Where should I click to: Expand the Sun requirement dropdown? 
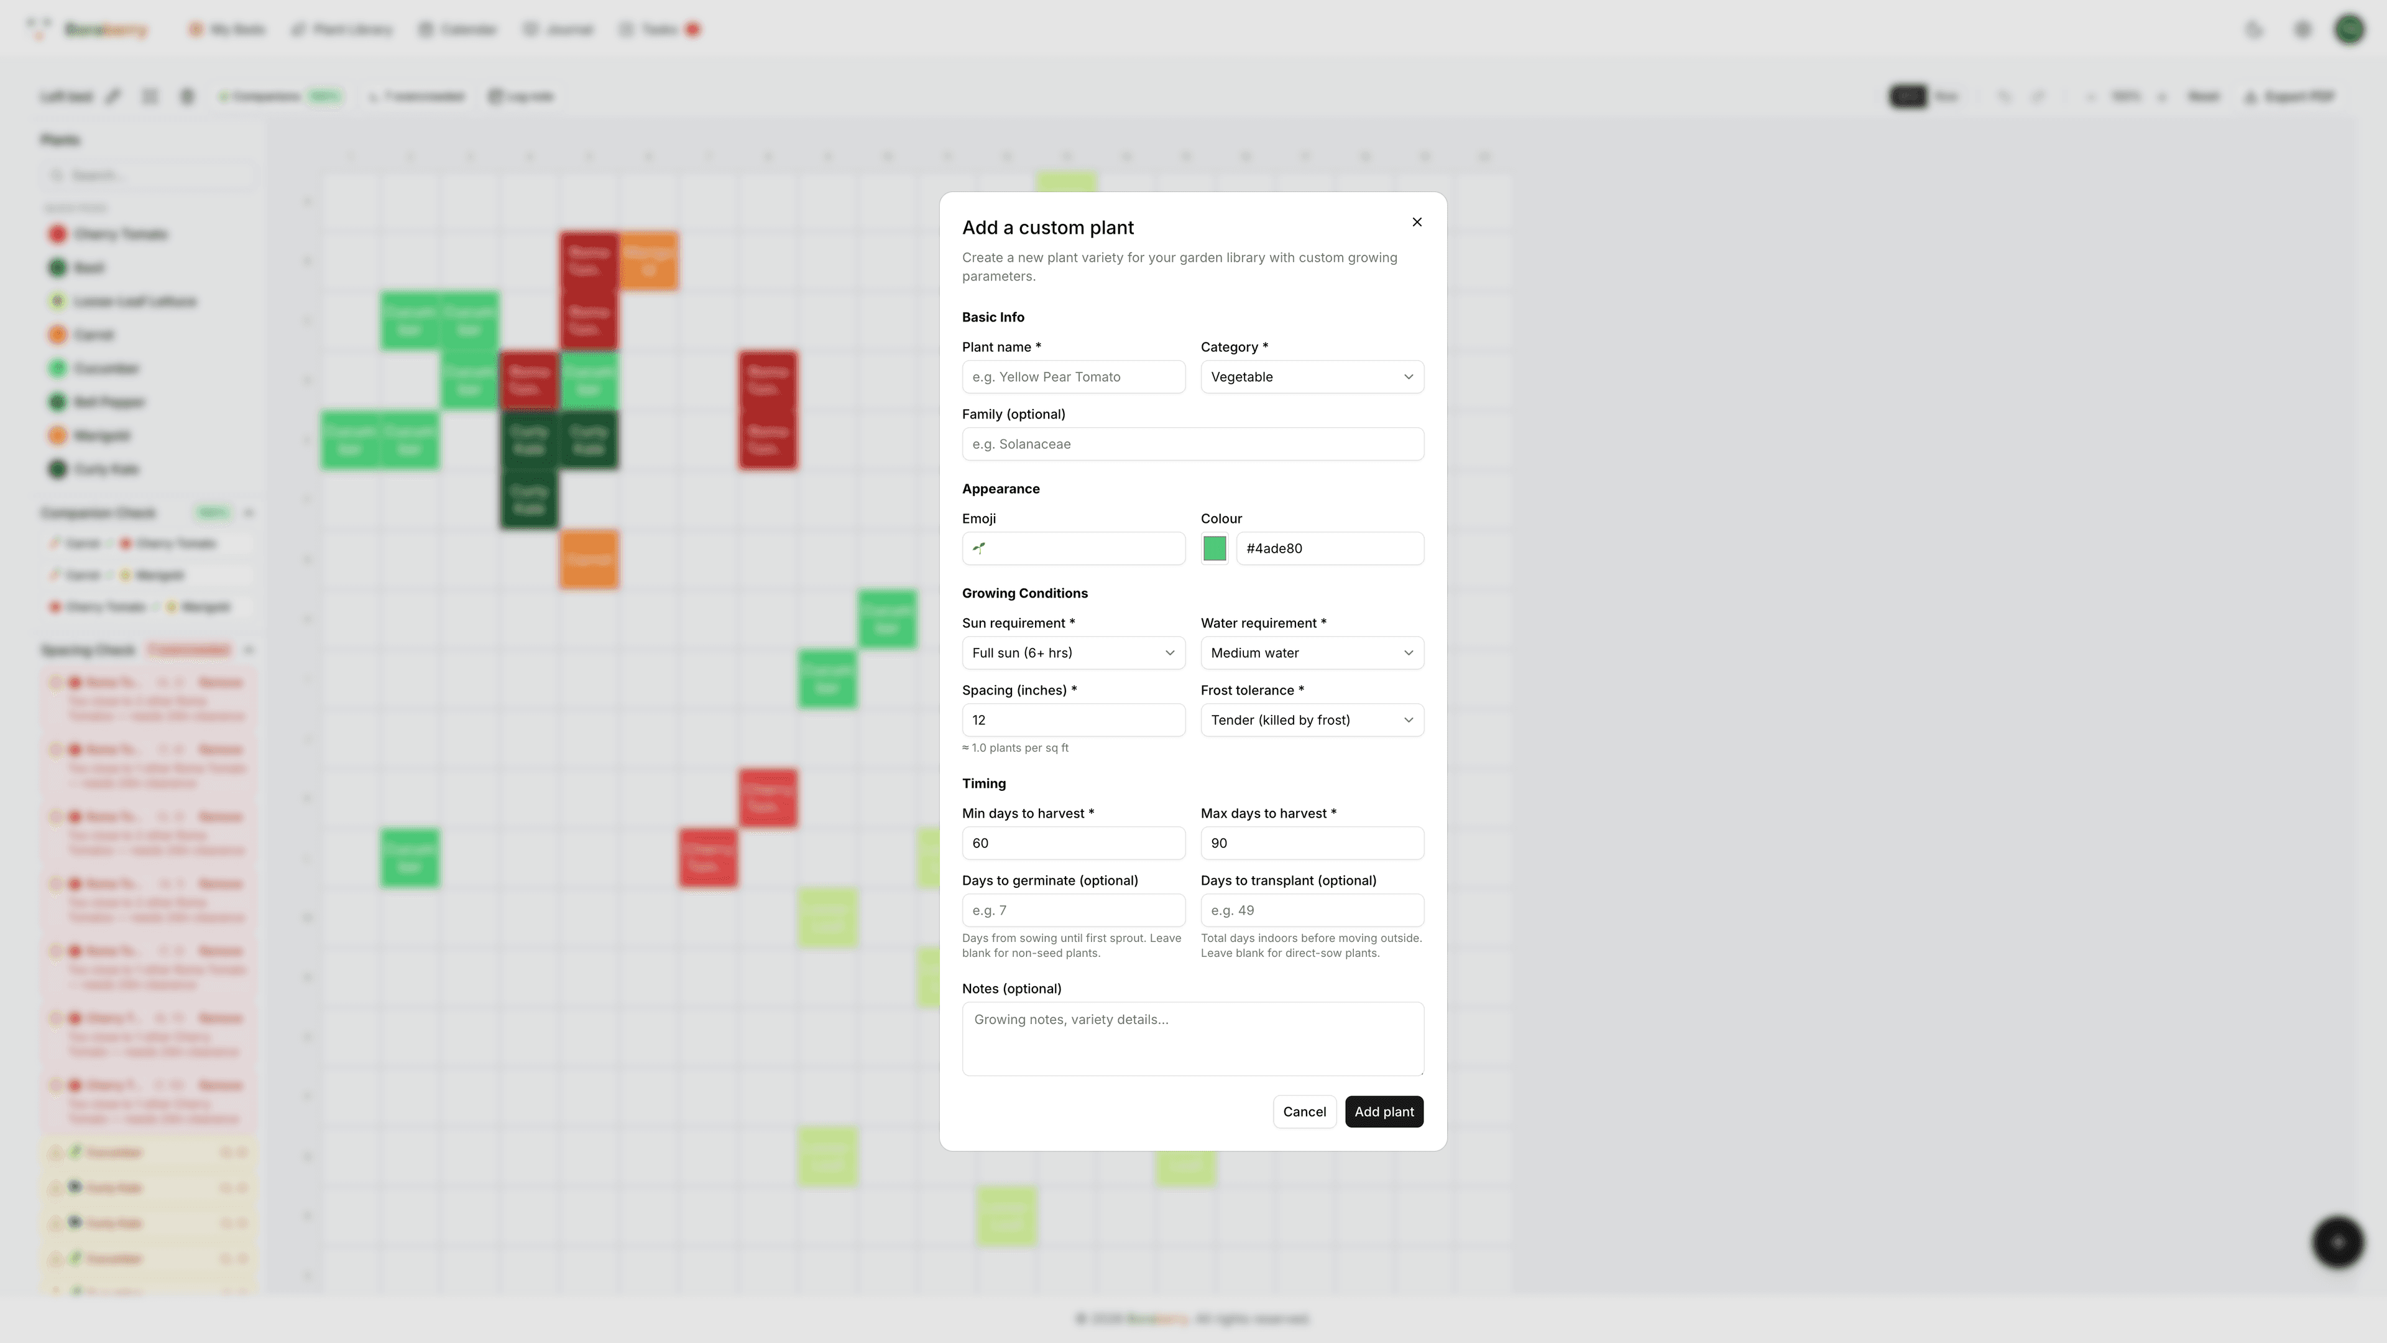pyautogui.click(x=1073, y=652)
